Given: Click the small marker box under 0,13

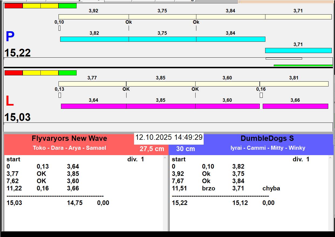Looking at the screenshot, I should click(60, 95).
